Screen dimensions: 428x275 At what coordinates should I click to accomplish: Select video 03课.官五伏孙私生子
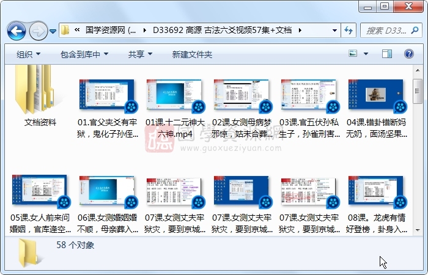[309, 109]
